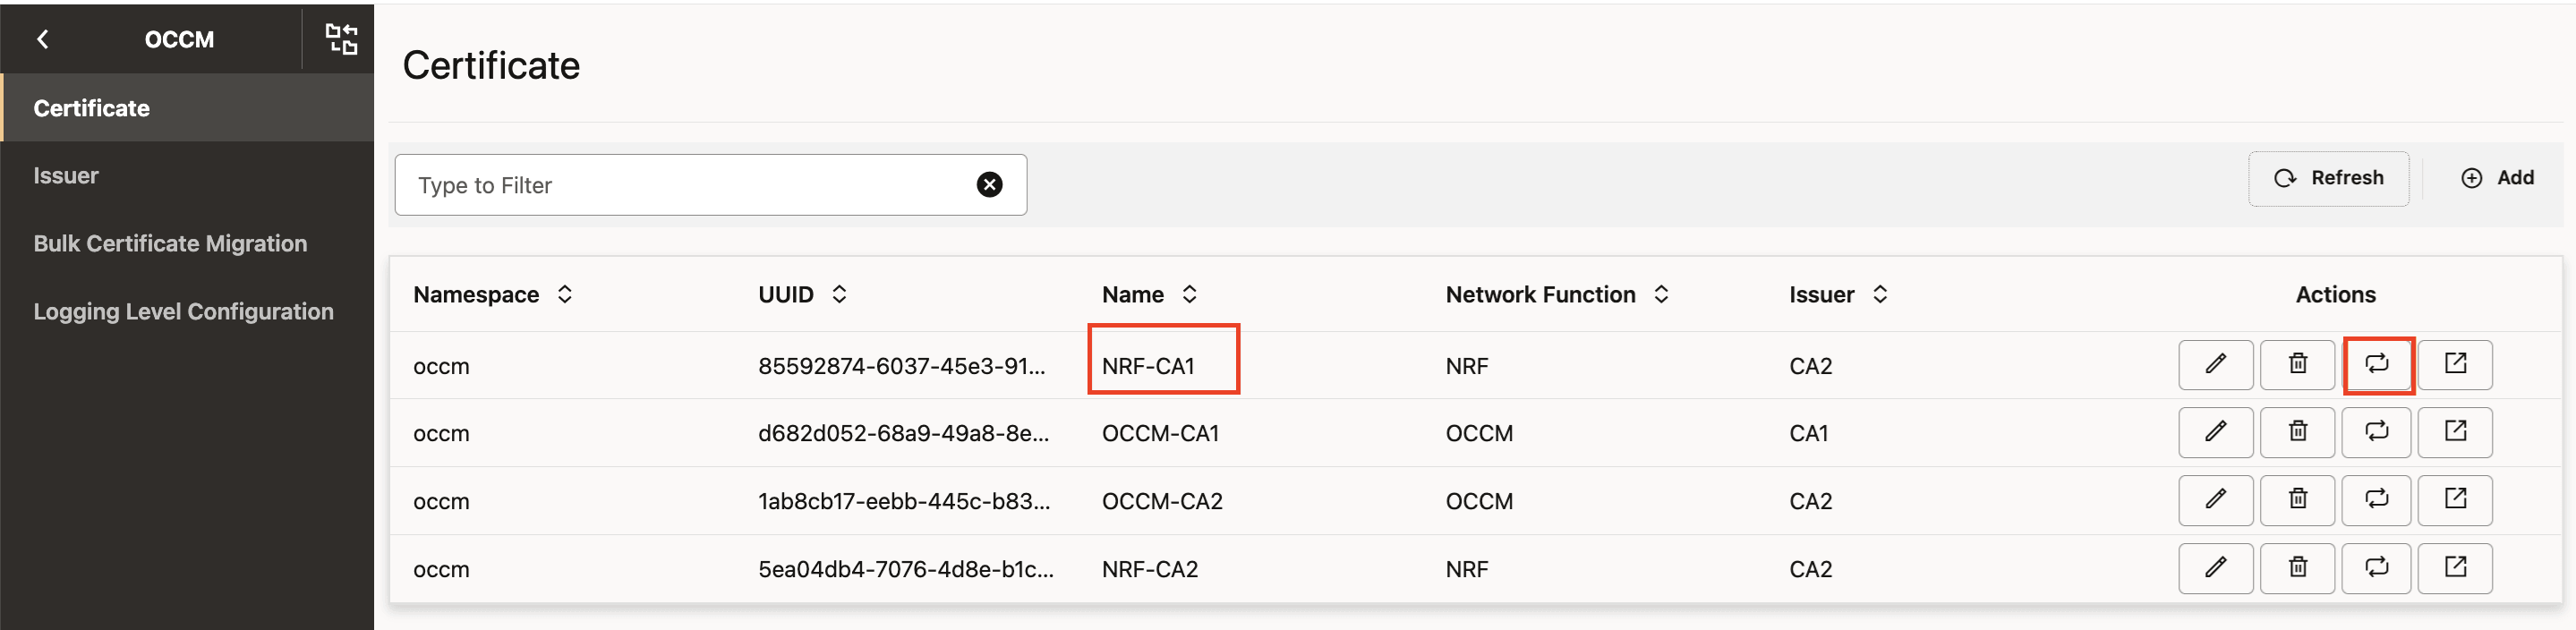Viewport: 2576px width, 630px height.
Task: Focus the Type to Filter input field
Action: (x=690, y=185)
